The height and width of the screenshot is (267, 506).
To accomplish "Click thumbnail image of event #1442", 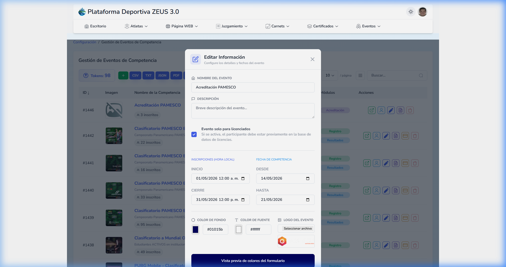I will pyautogui.click(x=114, y=136).
